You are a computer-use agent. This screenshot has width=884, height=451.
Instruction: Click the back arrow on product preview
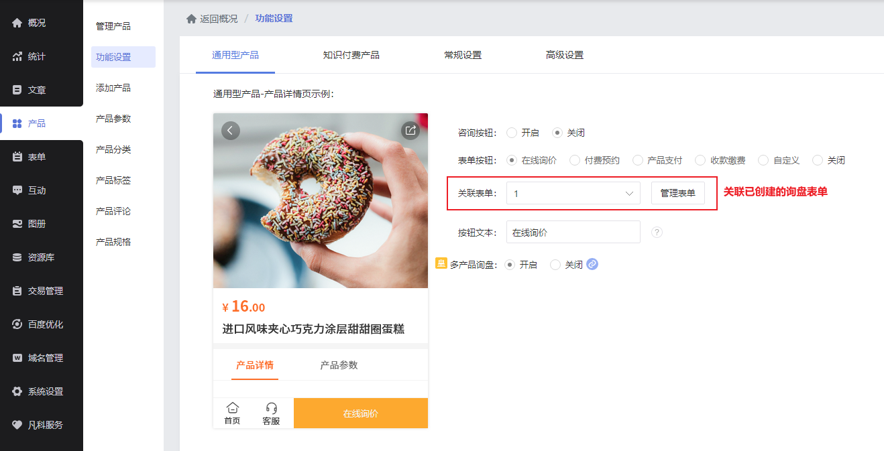[x=230, y=130]
